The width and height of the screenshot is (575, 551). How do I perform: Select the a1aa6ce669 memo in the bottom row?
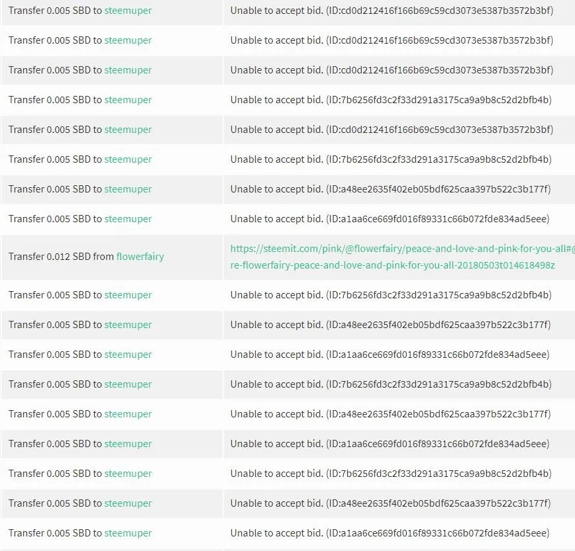point(390,533)
